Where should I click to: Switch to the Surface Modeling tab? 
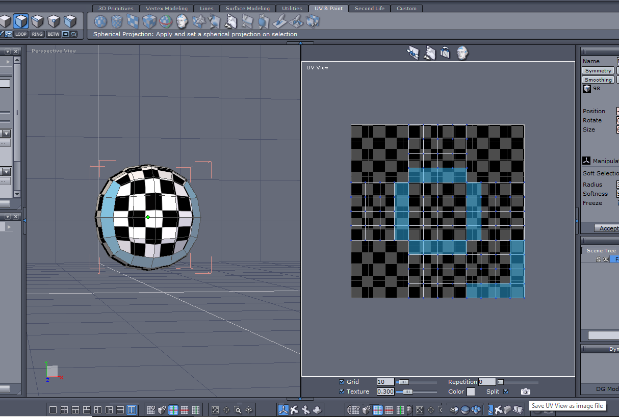tap(247, 9)
